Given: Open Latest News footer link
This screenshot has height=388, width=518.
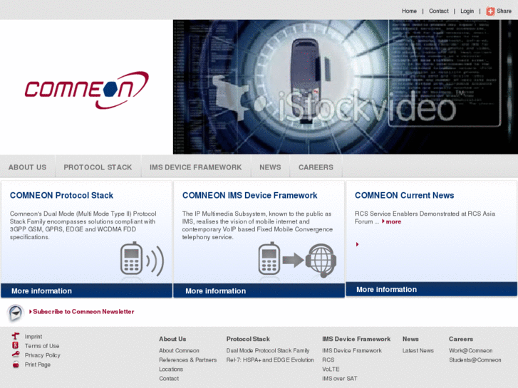Looking at the screenshot, I should (x=418, y=350).
